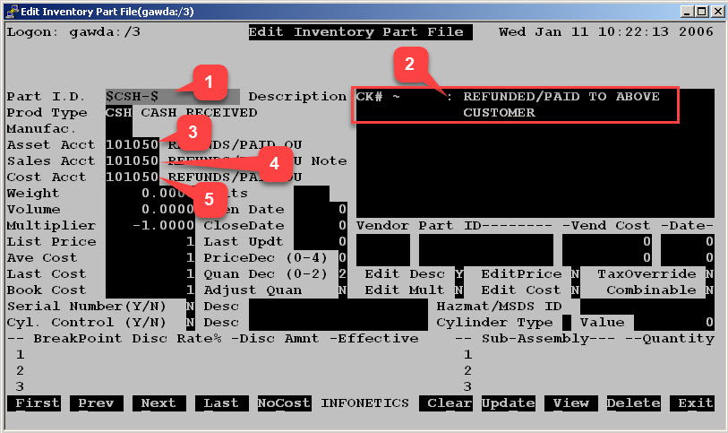The width and height of the screenshot is (728, 433).
Task: Select the Asset Acct number field
Action: click(132, 144)
